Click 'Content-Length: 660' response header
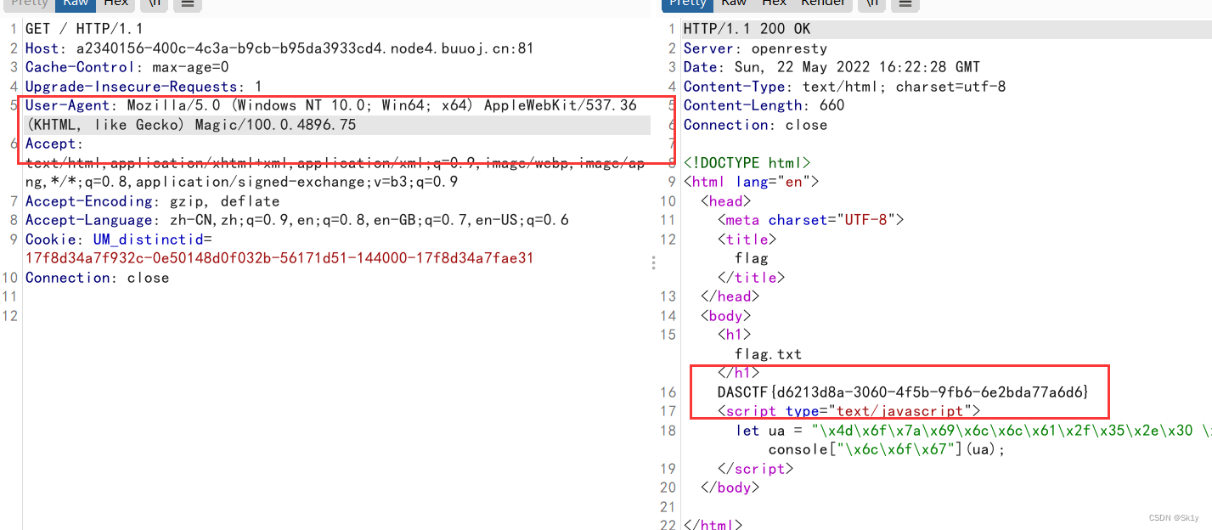The image size is (1212, 530). click(764, 105)
